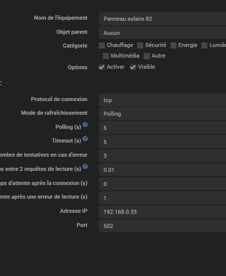The width and height of the screenshot is (226, 276).
Task: Click the Adresse IP input field
Action: pos(162,212)
